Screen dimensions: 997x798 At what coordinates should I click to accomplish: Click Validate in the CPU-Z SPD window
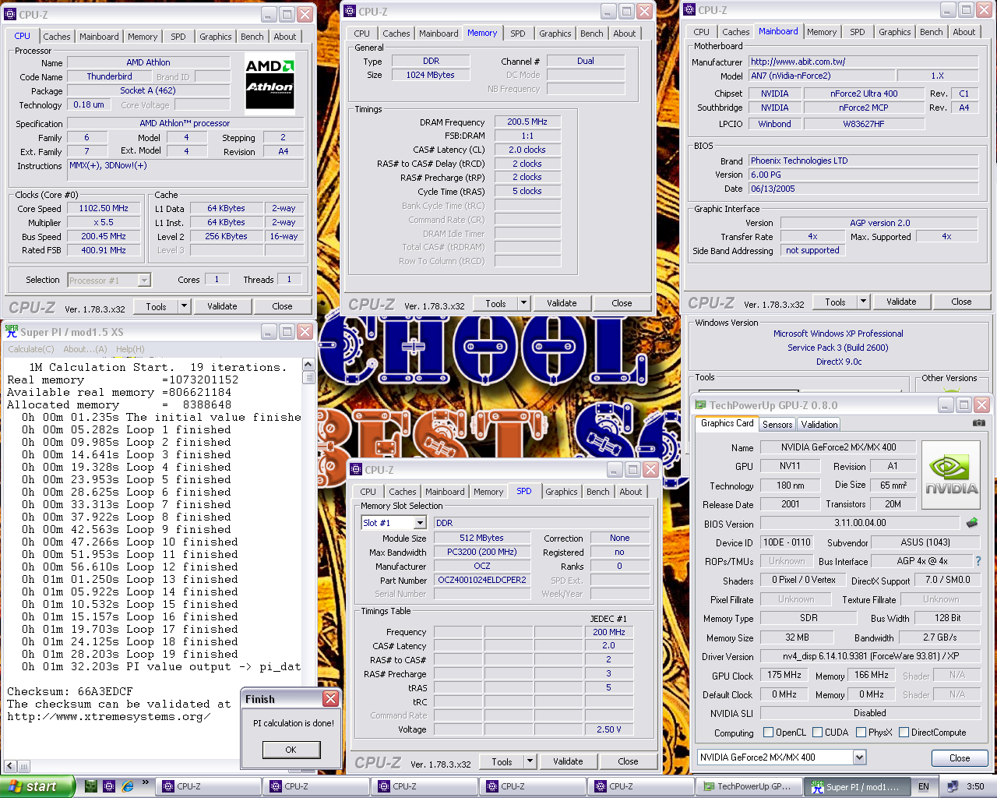568,761
